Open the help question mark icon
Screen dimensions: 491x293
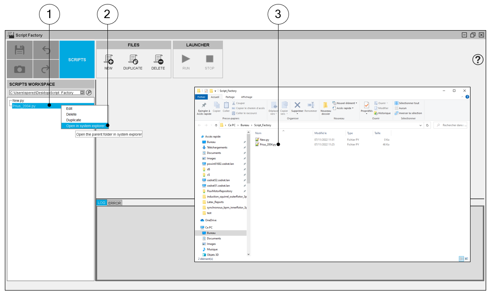pyautogui.click(x=478, y=60)
